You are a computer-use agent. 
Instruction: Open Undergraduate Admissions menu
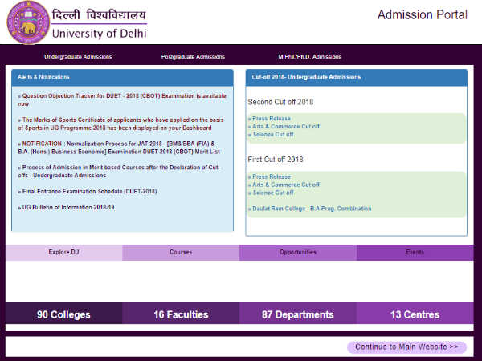click(x=78, y=57)
